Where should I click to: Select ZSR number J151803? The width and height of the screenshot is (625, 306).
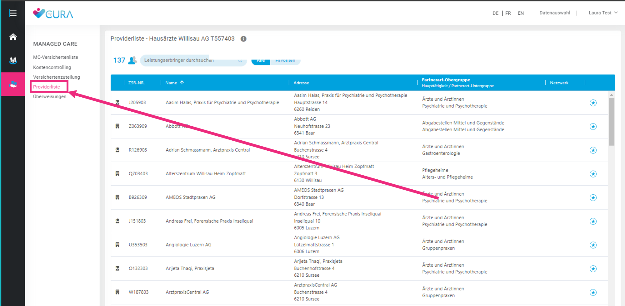[x=137, y=221]
